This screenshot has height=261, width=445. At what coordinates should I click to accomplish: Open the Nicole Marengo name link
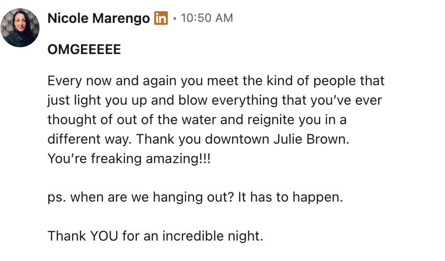99,18
